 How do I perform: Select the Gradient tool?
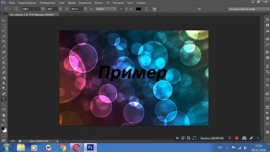point(4,78)
